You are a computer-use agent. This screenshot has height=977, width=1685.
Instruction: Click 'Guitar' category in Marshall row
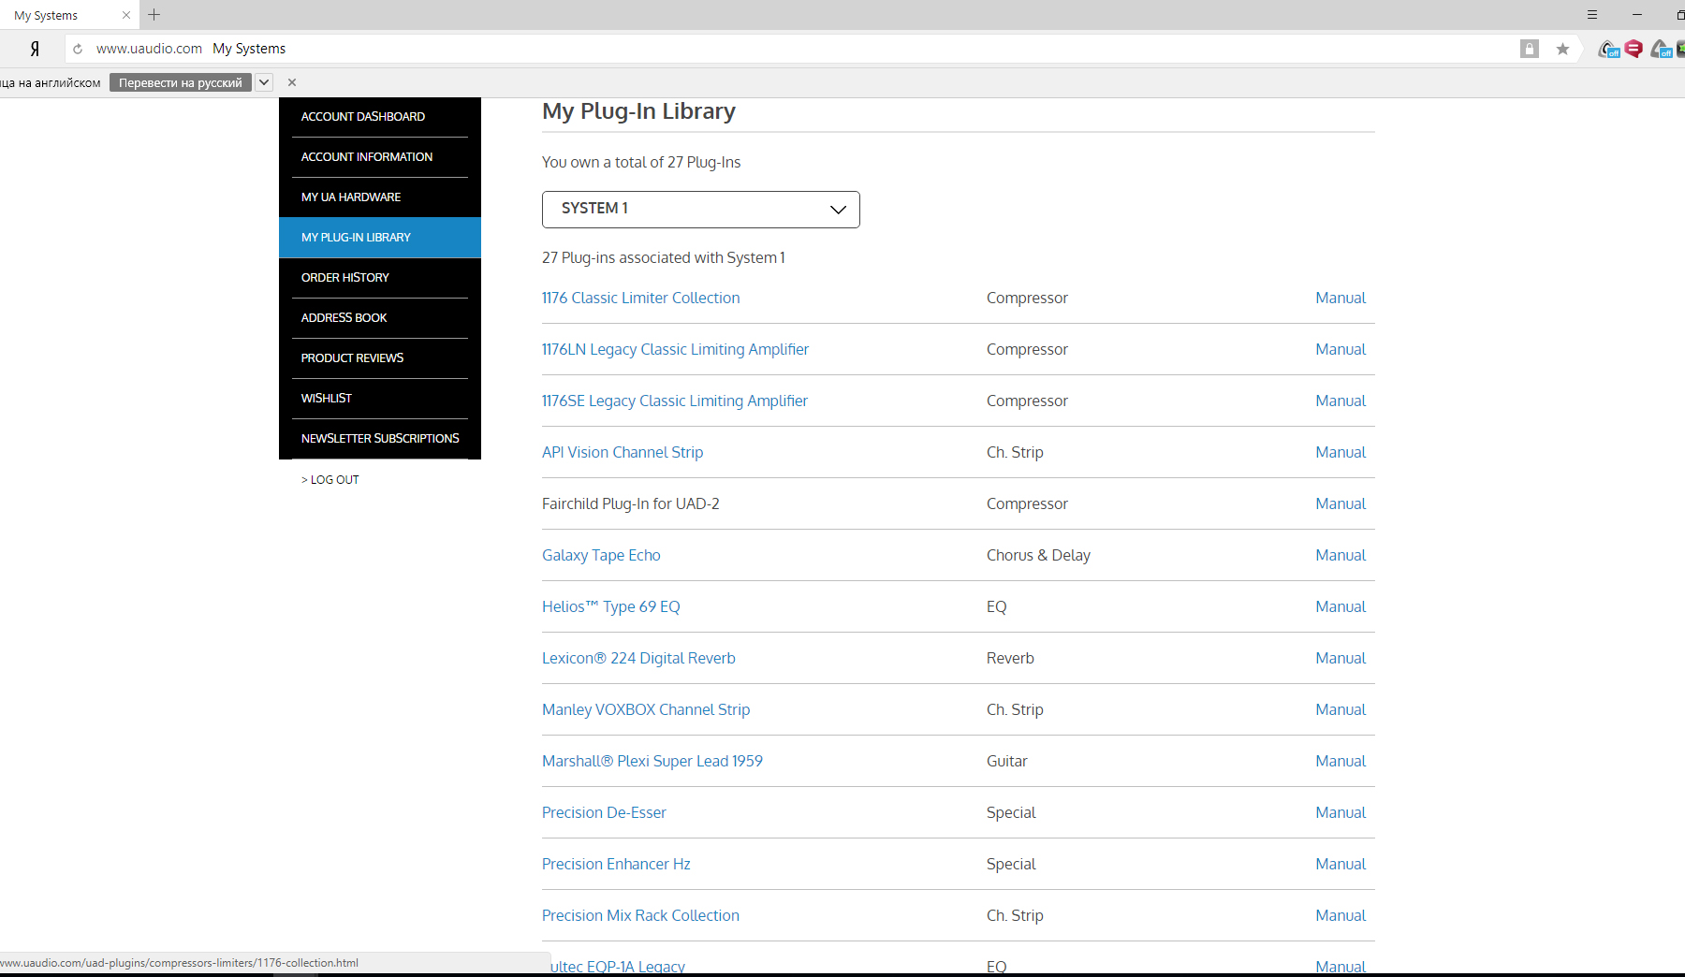(x=1007, y=761)
